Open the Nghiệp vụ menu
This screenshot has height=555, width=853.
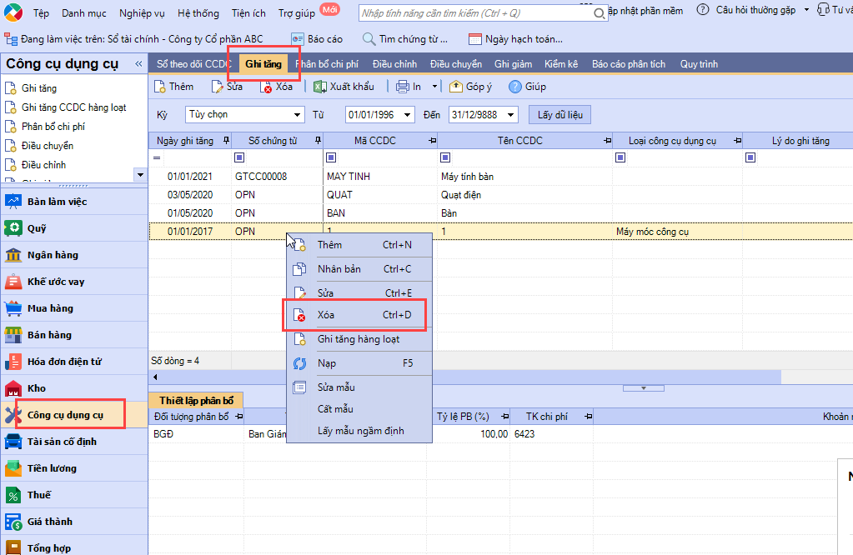coord(142,13)
